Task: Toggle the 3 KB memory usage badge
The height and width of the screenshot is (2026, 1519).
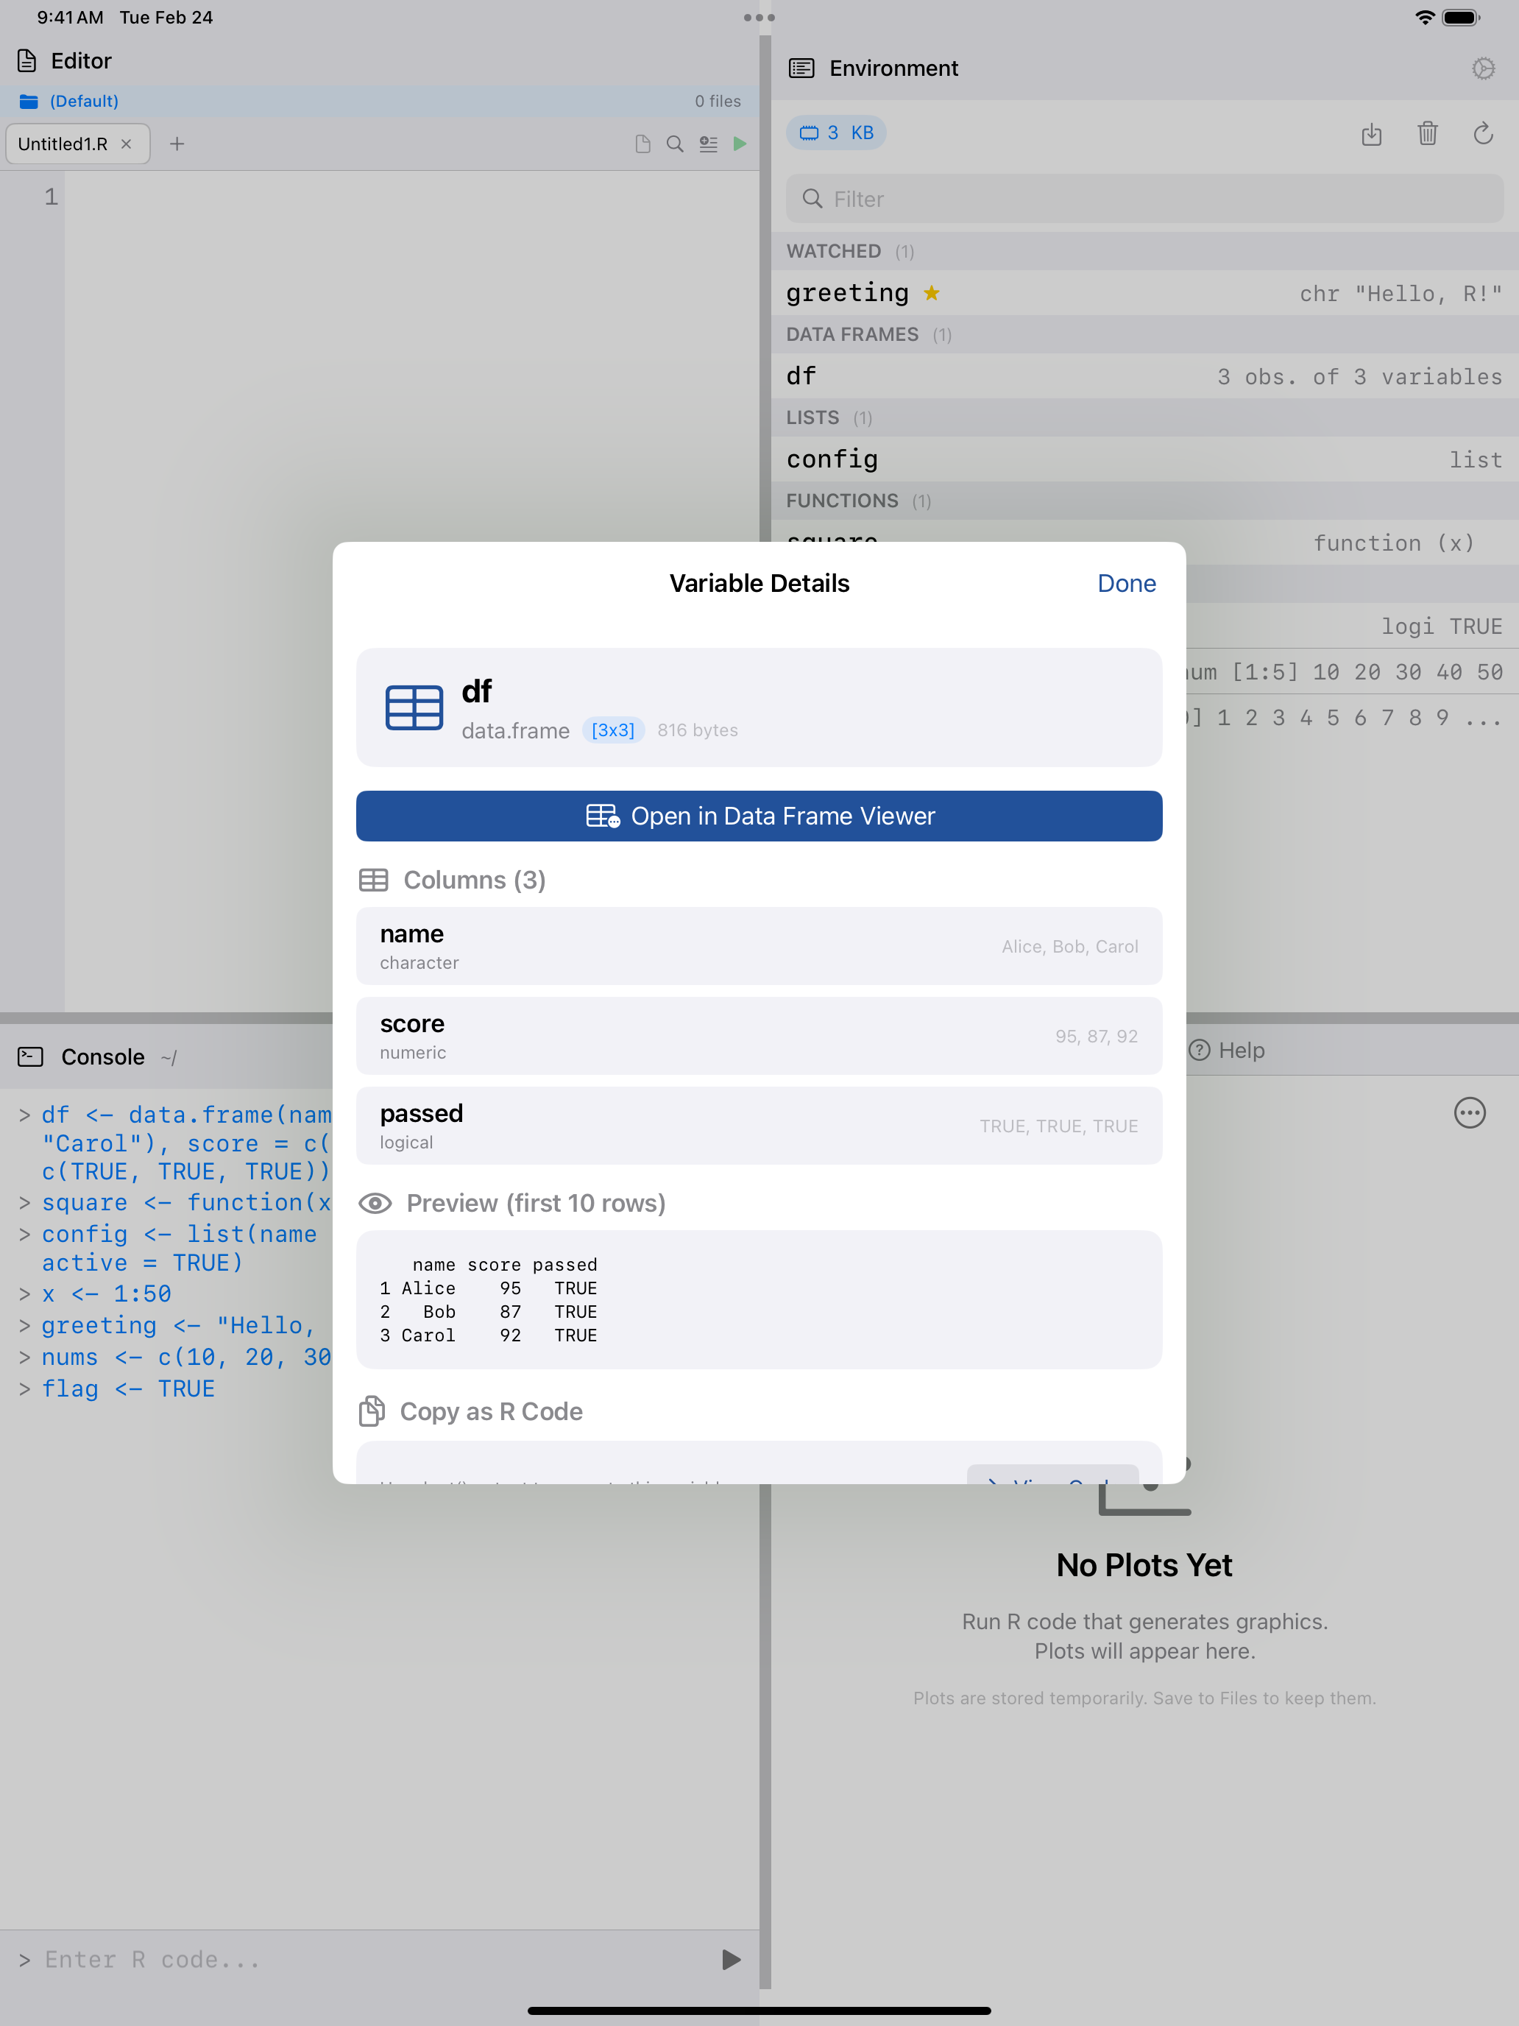Action: (836, 133)
